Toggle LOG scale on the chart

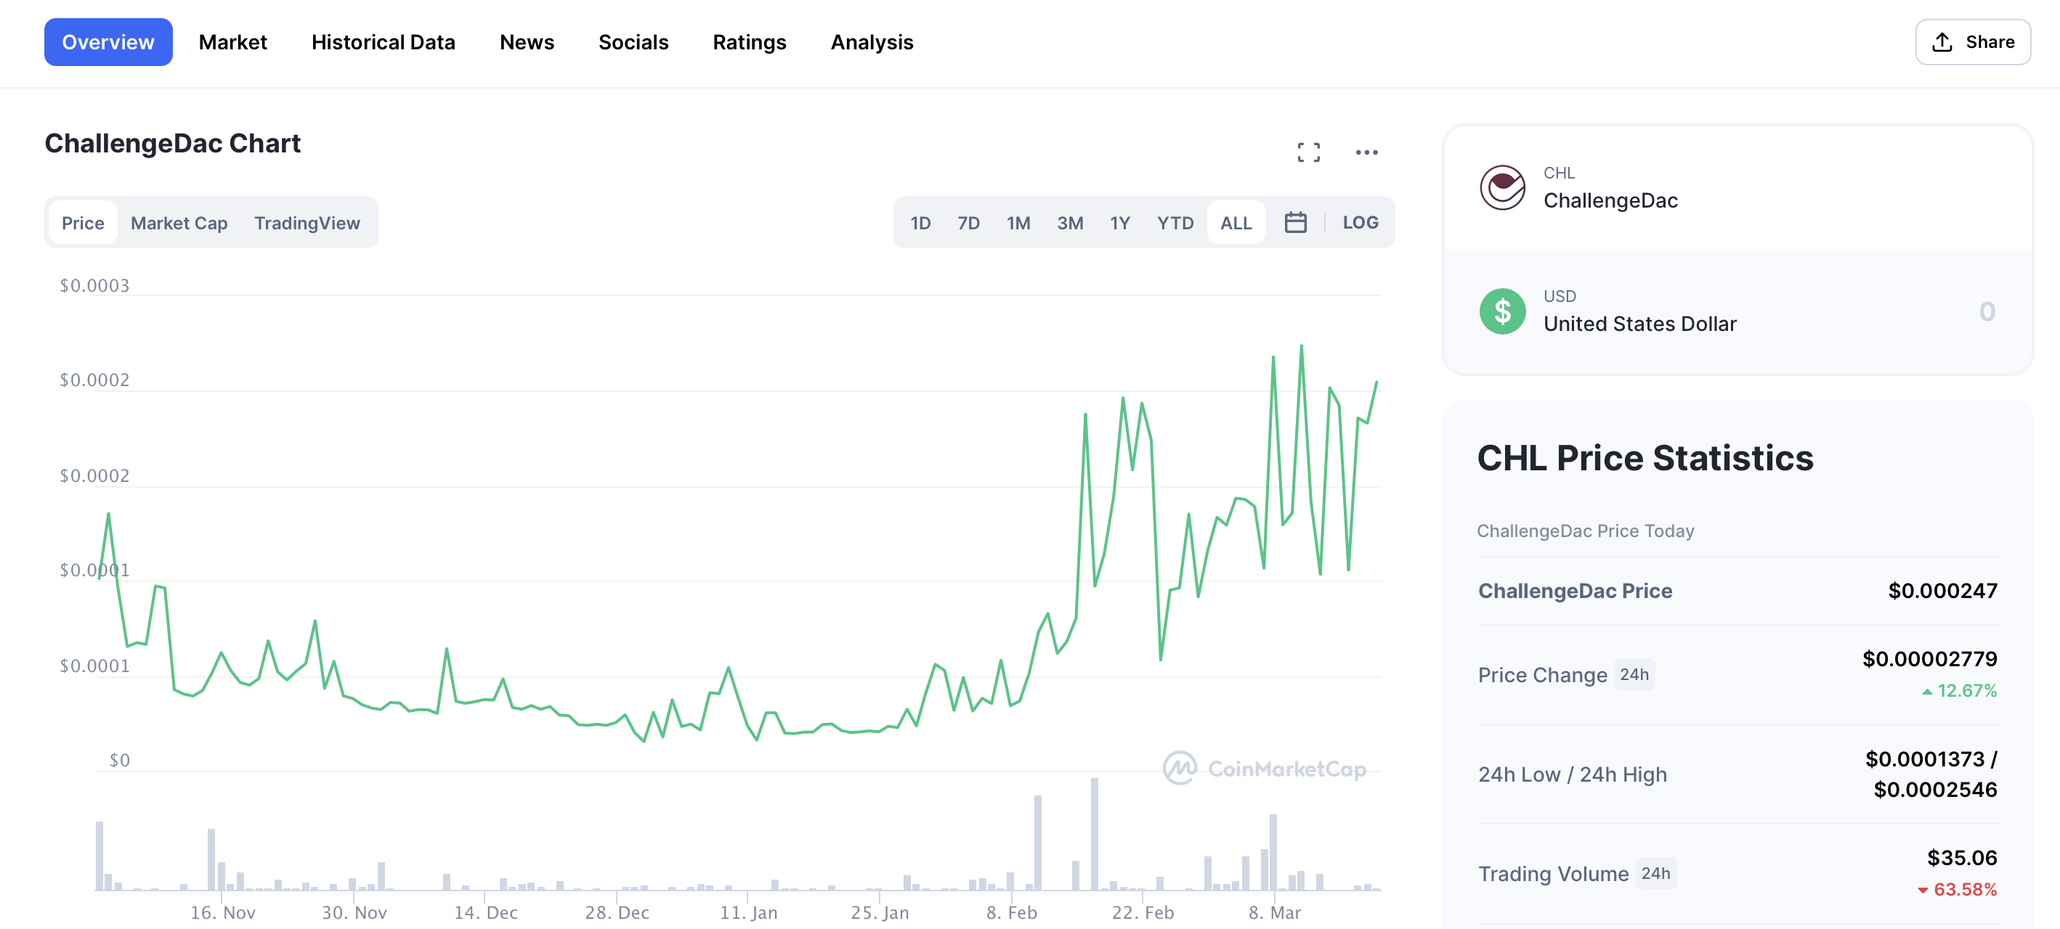coord(1360,222)
